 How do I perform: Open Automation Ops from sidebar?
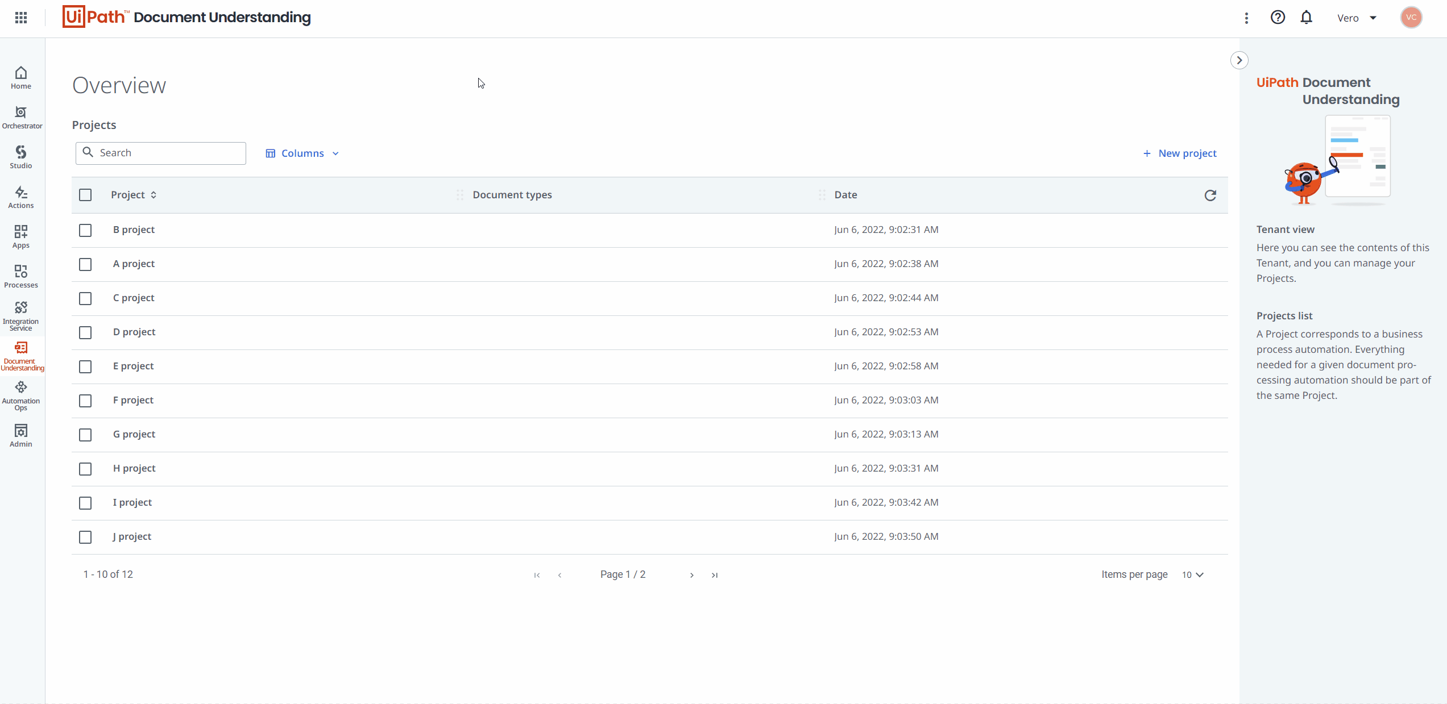(x=21, y=396)
